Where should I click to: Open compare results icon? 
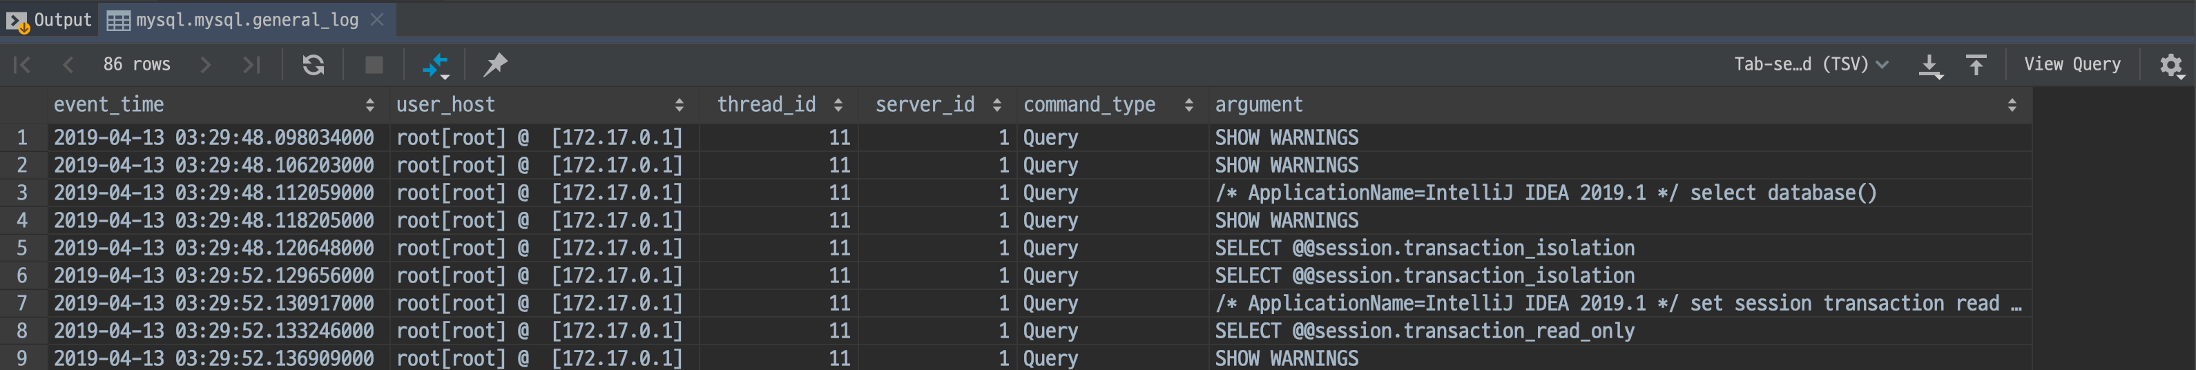[x=436, y=66]
